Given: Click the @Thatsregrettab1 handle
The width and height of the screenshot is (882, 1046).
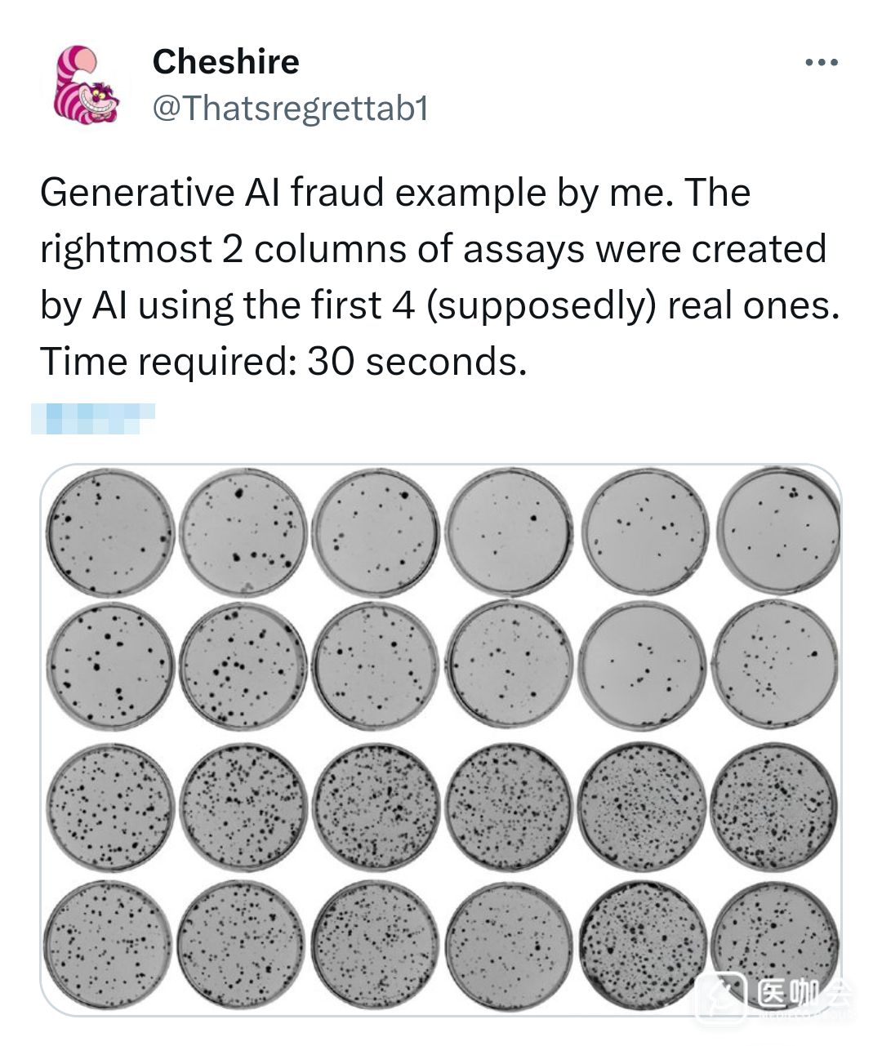Looking at the screenshot, I should (290, 109).
